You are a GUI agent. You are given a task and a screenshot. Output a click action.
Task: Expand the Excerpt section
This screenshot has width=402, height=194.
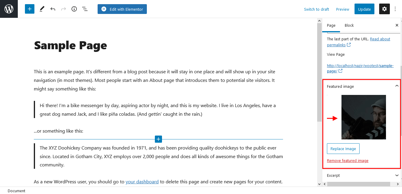pos(397,175)
